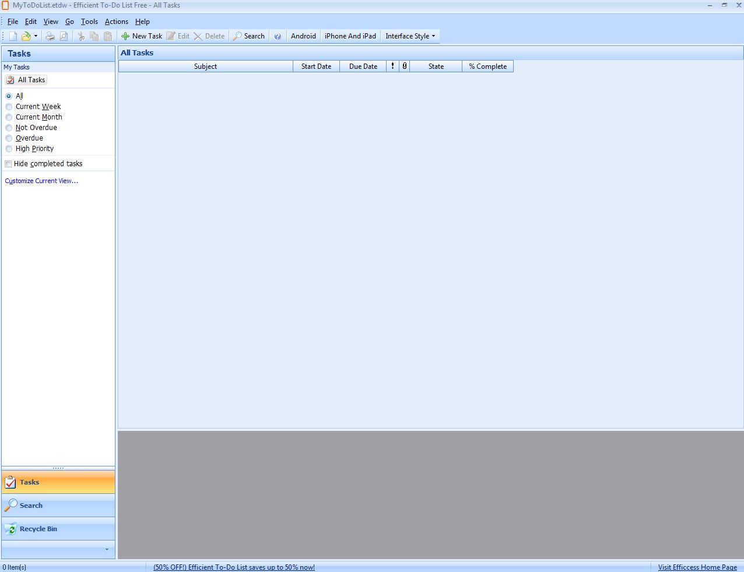Image resolution: width=744 pixels, height=572 pixels.
Task: Create a task with the New Task icon
Action: point(142,36)
